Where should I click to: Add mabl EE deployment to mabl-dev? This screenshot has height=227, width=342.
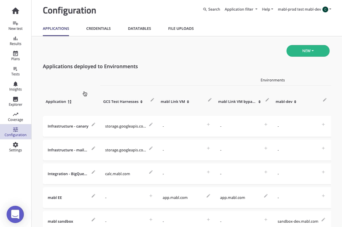click(x=323, y=196)
